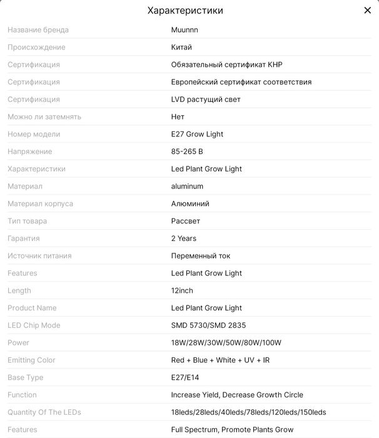Click the Материал корпуса label
Viewport: 379px width, 438px height.
click(x=40, y=203)
